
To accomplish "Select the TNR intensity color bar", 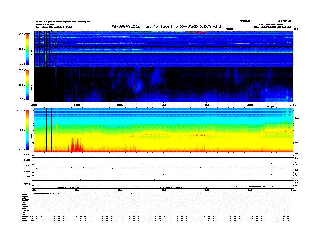I will (x=27, y=130).
